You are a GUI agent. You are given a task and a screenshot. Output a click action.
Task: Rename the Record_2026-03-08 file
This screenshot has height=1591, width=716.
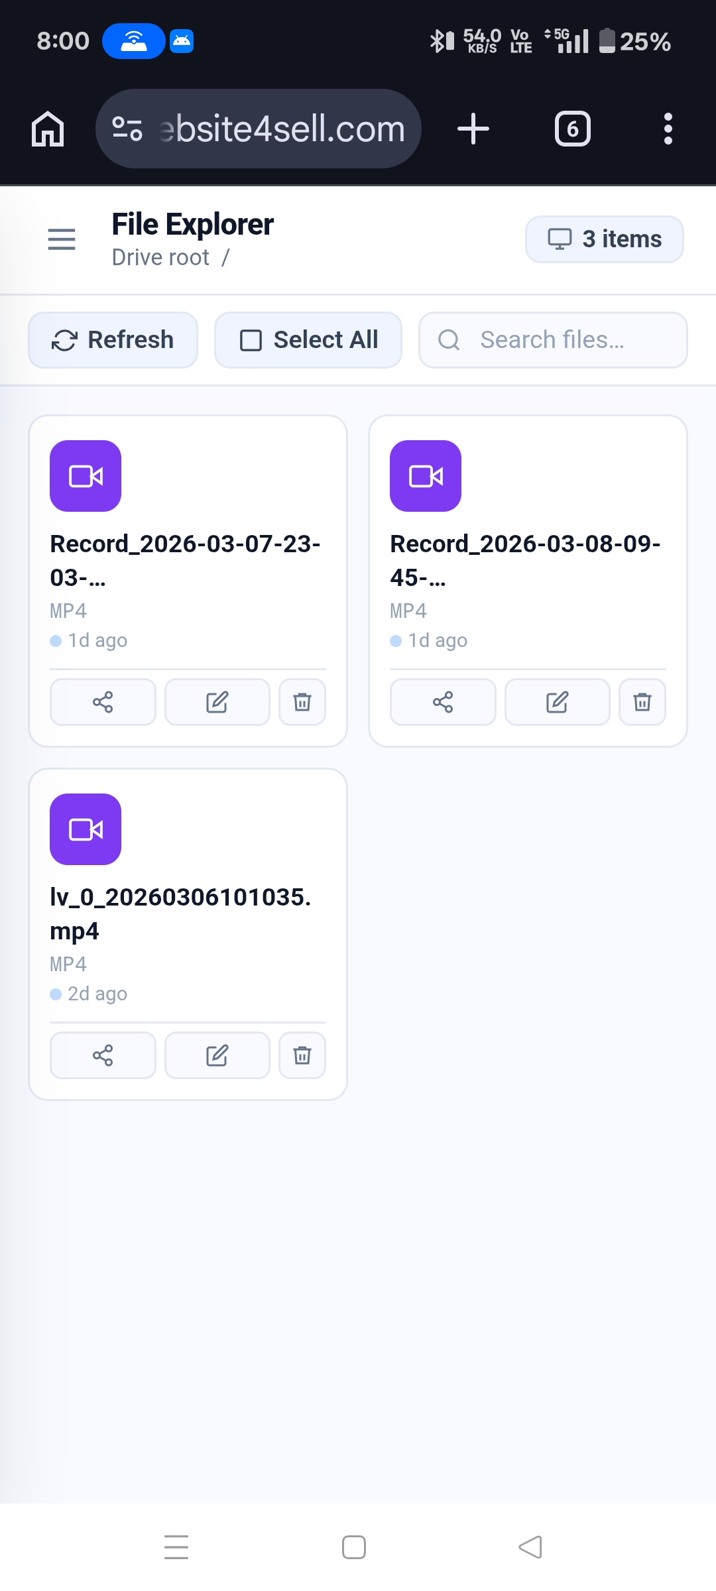557,702
